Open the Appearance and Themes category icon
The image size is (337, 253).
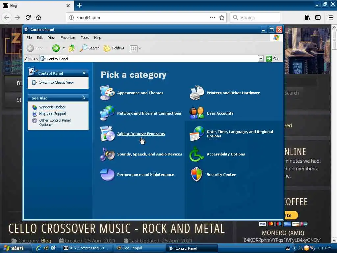[107, 93]
